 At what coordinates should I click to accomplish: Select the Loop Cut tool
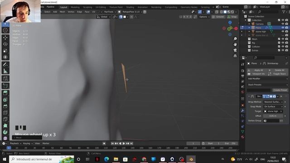(5, 113)
